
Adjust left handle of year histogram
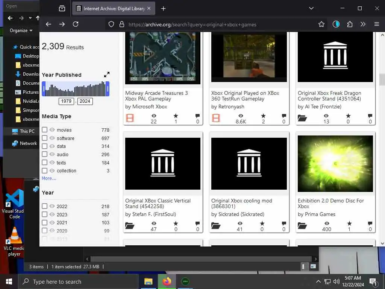coord(44,89)
